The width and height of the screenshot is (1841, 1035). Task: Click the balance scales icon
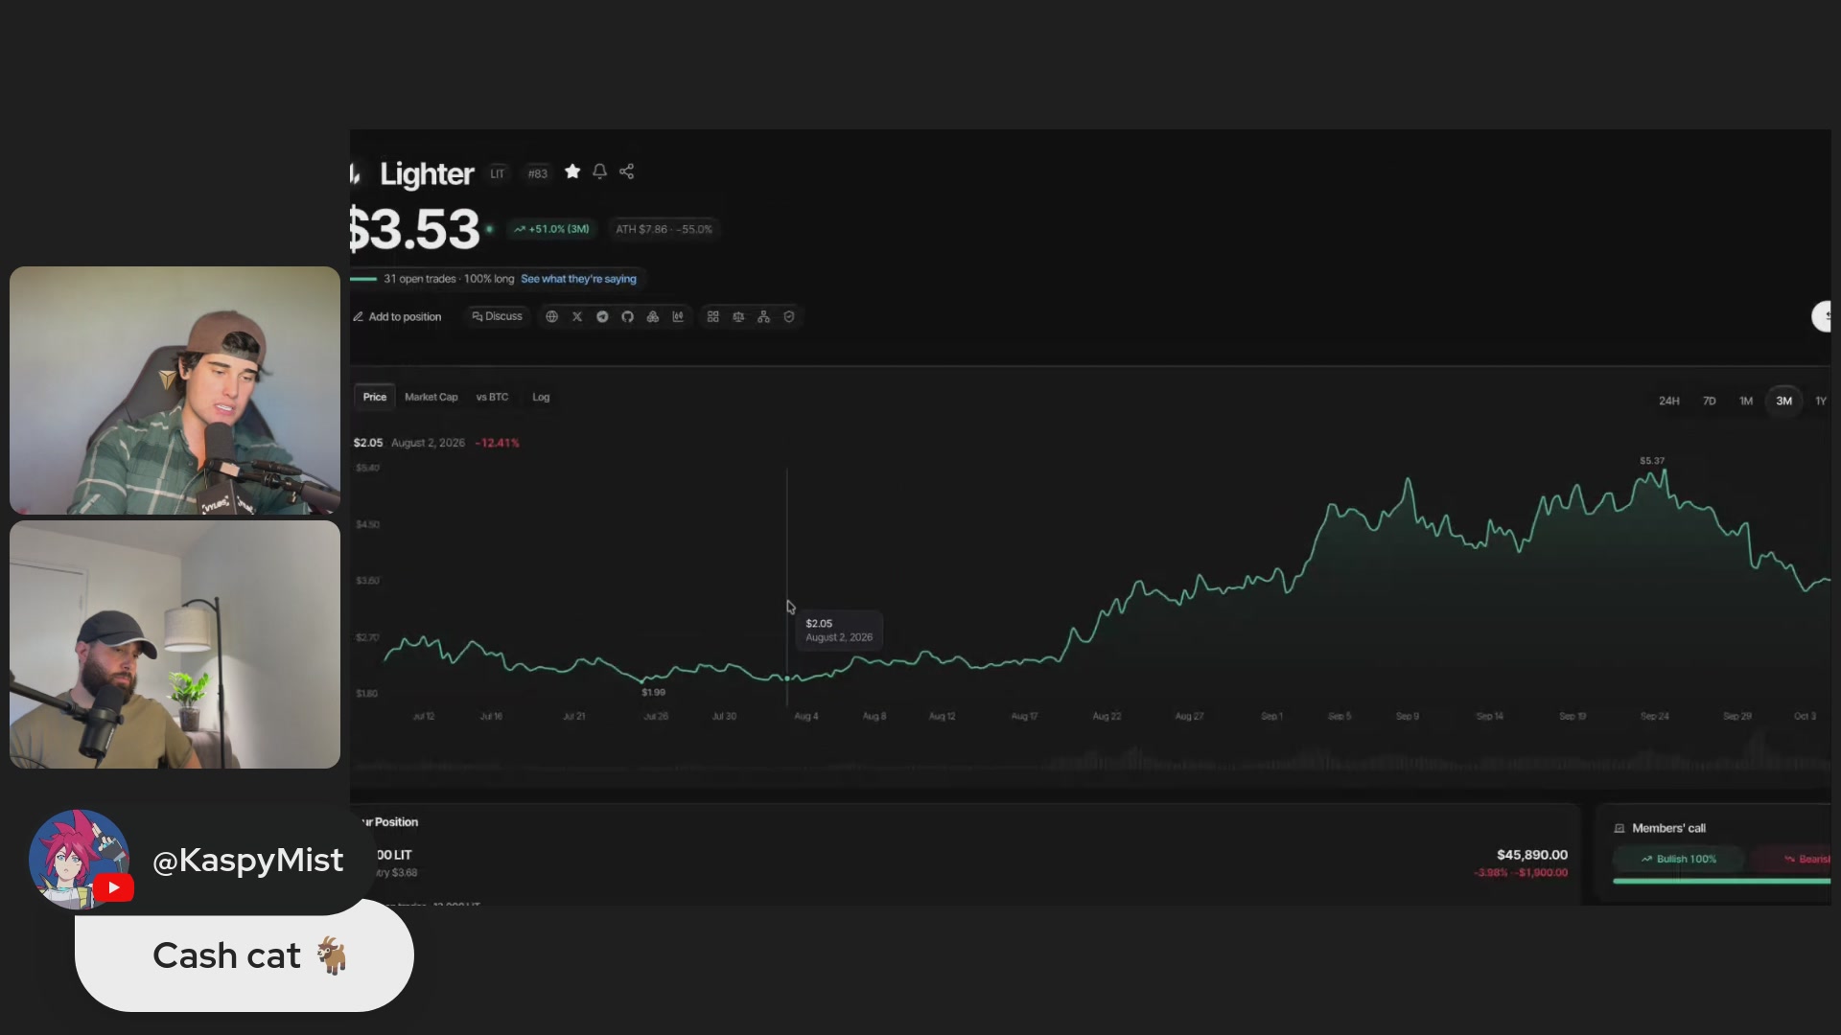tap(738, 316)
